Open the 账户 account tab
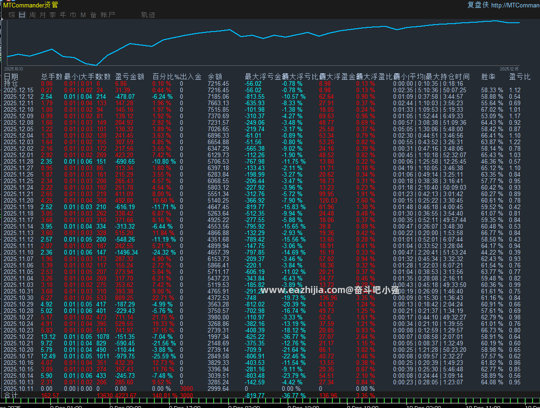540x408 pixels. pos(108,15)
